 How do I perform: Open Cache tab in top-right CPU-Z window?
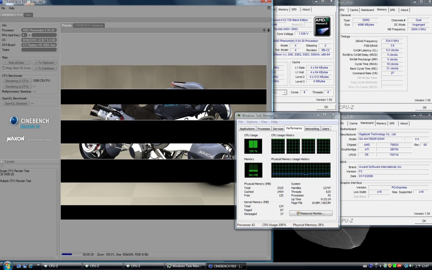tap(354, 10)
